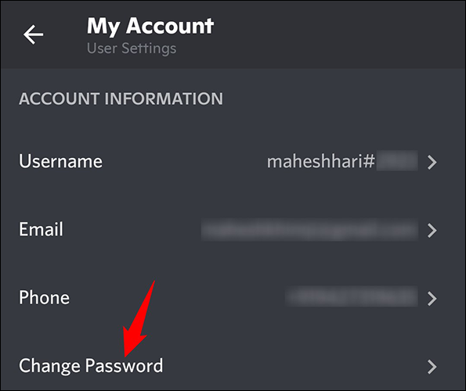Click the blurred email address value
Screen dimensions: 466x391
pyautogui.click(x=309, y=230)
